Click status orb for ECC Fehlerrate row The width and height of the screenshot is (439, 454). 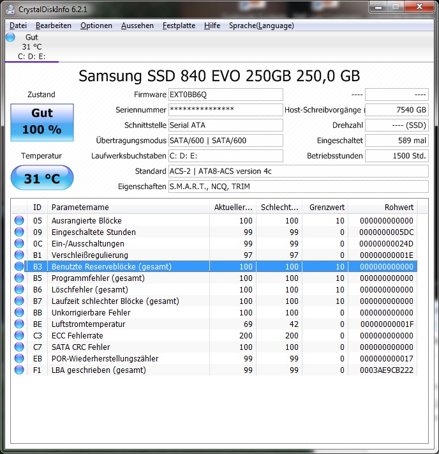pos(19,335)
